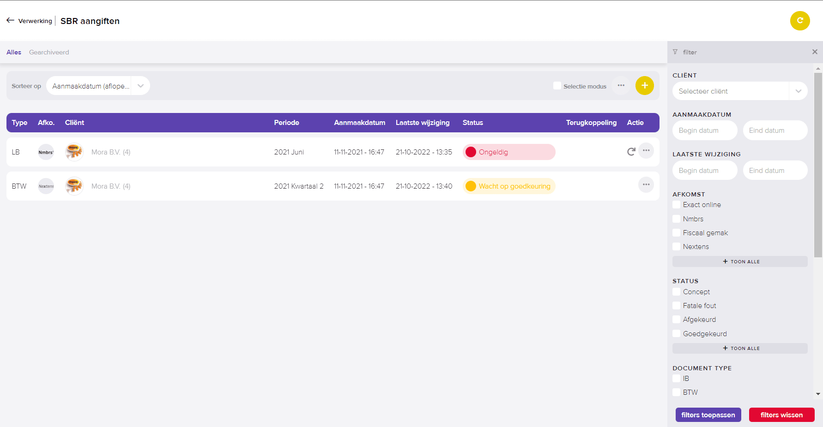
Task: Expand all Afkomst options with Toon alle
Action: (x=740, y=261)
